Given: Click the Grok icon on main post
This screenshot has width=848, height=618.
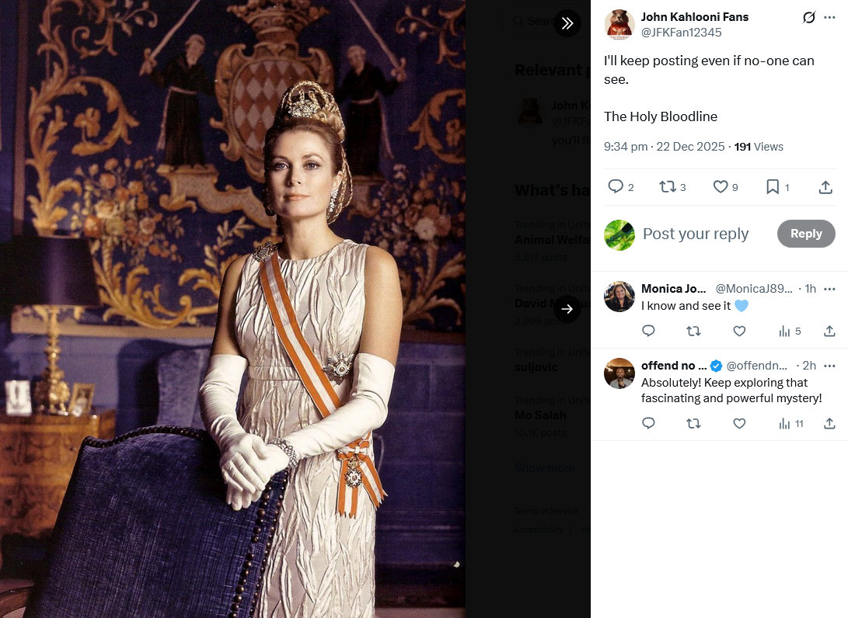Looking at the screenshot, I should click(x=809, y=18).
